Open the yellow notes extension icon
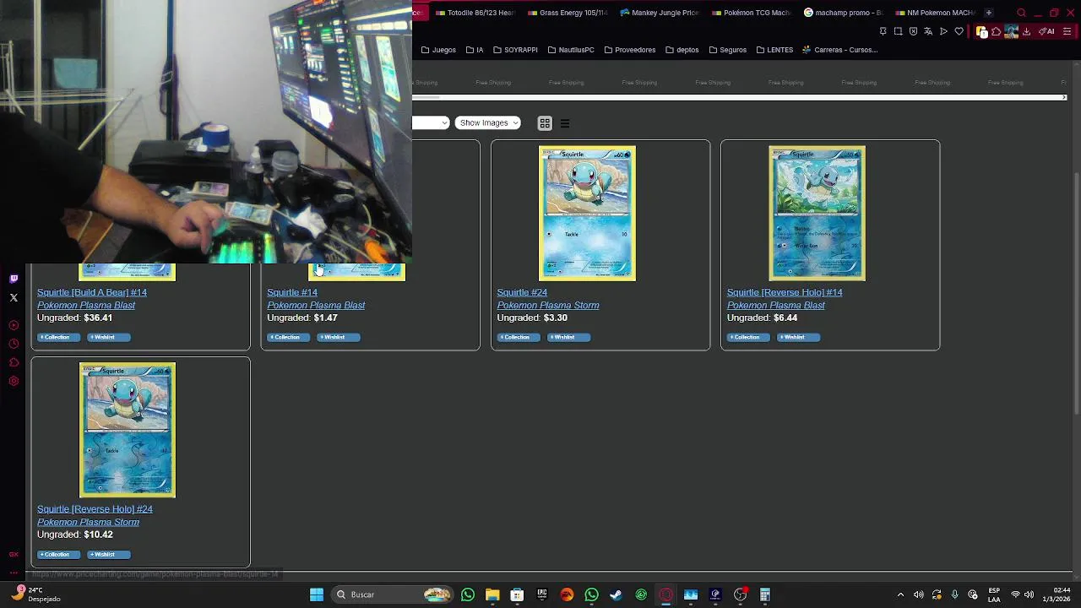Image resolution: width=1081 pixels, height=608 pixels. (981, 31)
